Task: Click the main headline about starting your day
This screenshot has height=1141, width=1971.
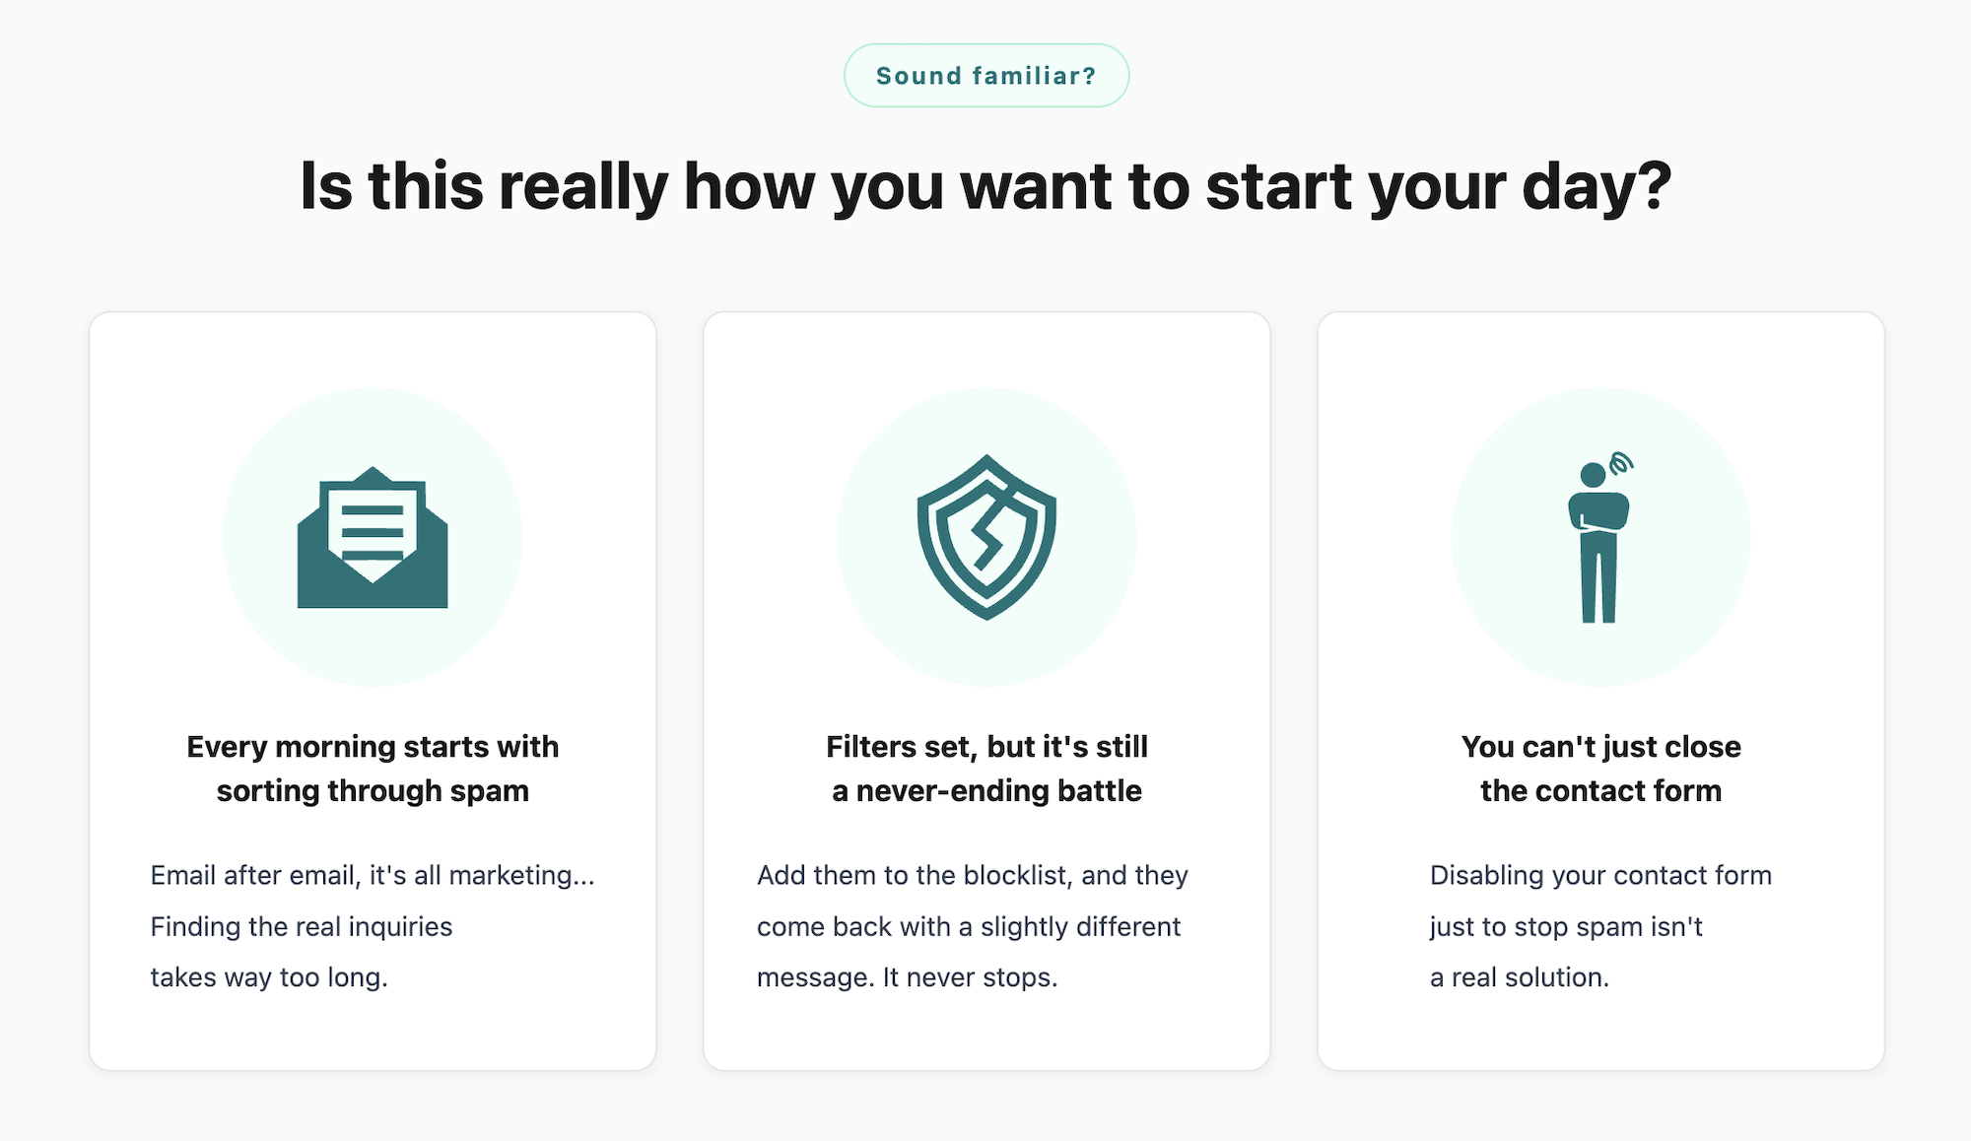Action: pyautogui.click(x=985, y=186)
